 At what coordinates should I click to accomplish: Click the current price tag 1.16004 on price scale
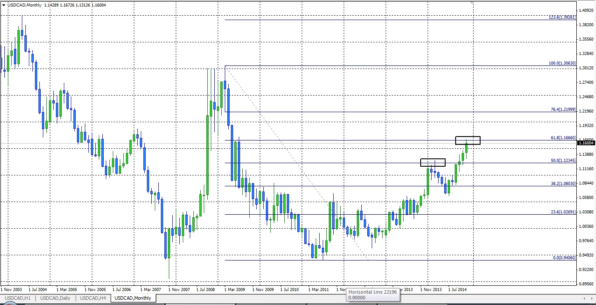click(x=586, y=143)
